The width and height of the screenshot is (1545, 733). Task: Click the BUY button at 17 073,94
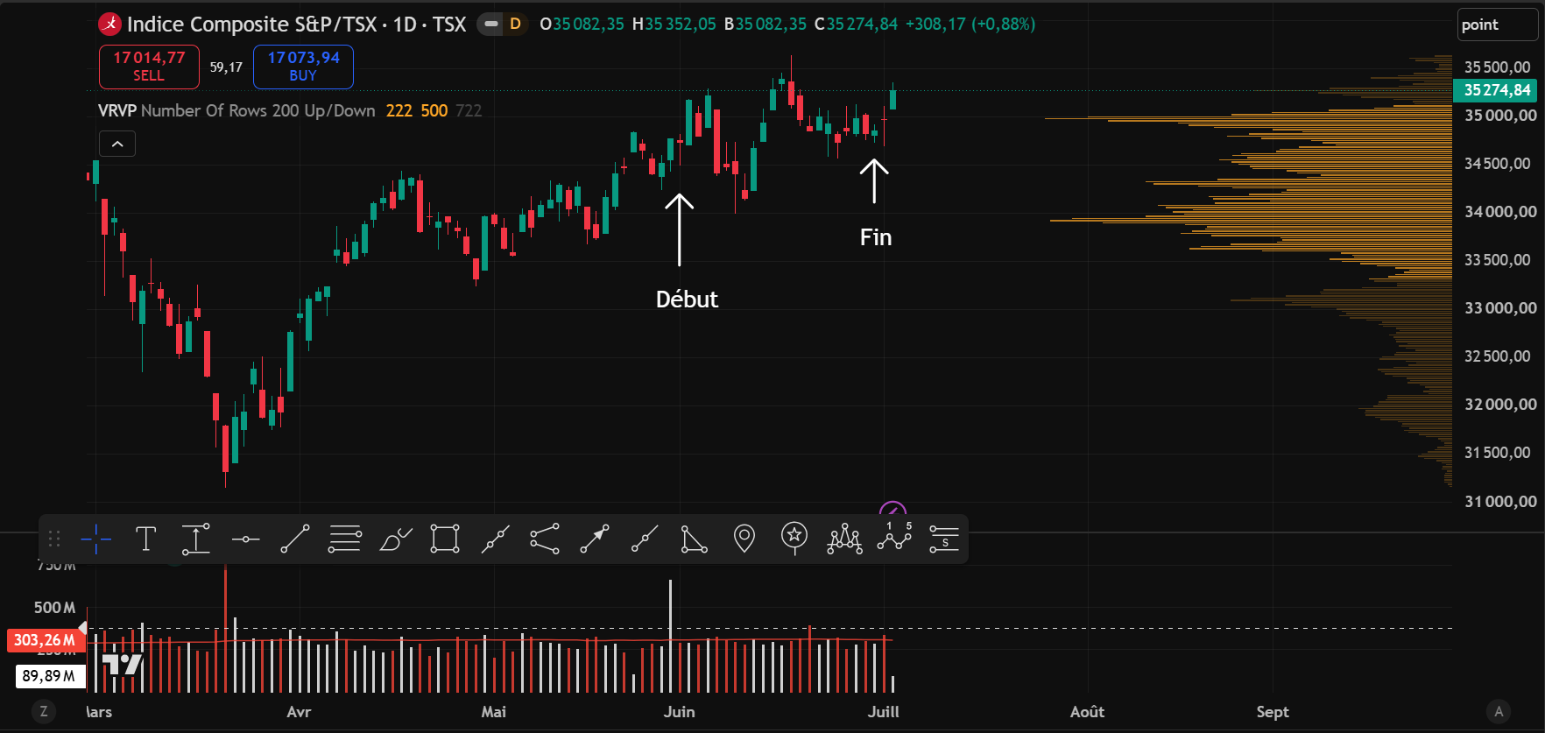[x=303, y=67]
